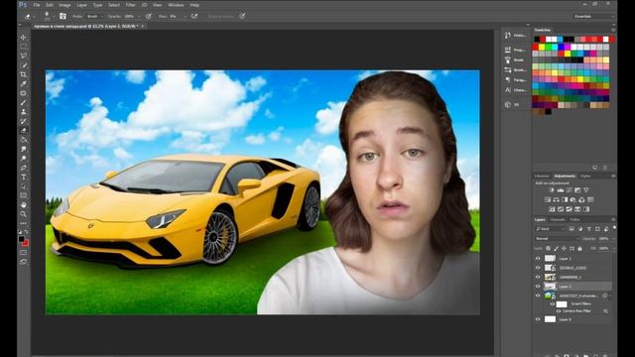Image resolution: width=635 pixels, height=357 pixels.
Task: Open the Character collapsed panel
Action: point(516,90)
